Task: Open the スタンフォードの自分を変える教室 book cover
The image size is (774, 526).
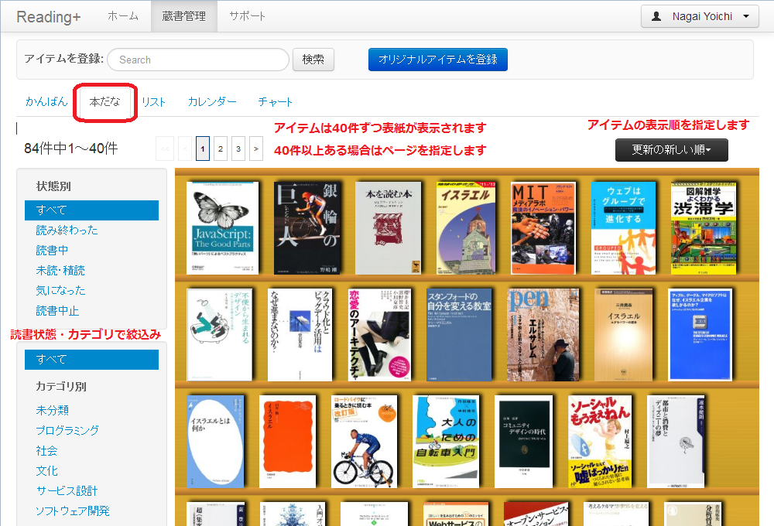Action: coord(459,334)
